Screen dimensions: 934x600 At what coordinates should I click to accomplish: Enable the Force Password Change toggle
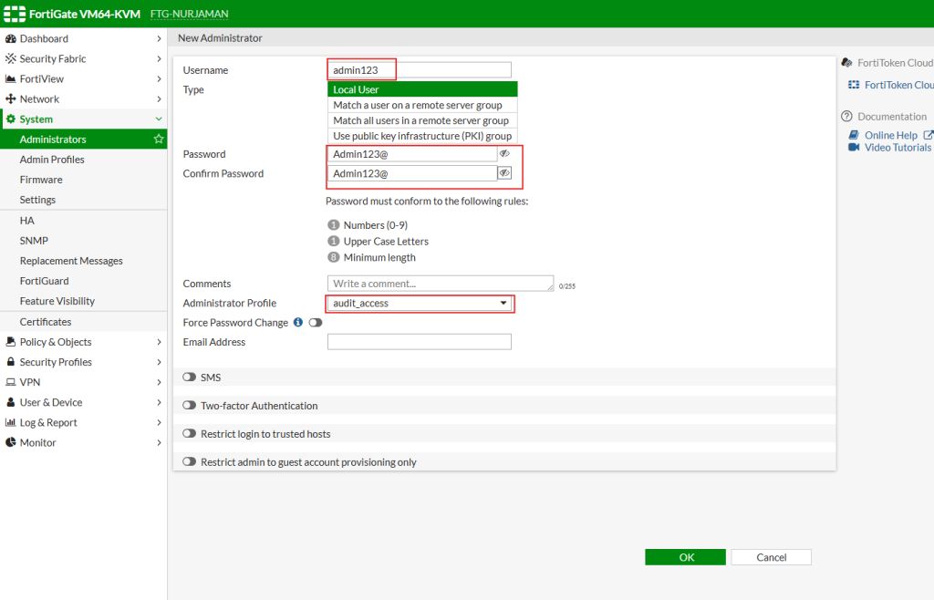pyautogui.click(x=316, y=323)
